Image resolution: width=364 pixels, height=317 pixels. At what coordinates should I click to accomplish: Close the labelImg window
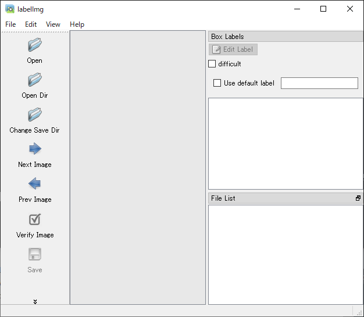[350, 9]
